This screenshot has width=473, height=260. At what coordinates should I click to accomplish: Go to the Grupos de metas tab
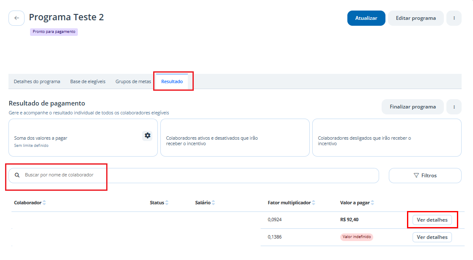click(x=133, y=81)
